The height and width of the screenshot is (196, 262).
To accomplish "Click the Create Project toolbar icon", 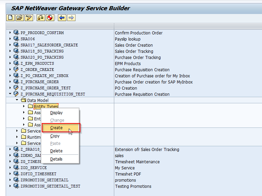I will (x=10, y=18).
